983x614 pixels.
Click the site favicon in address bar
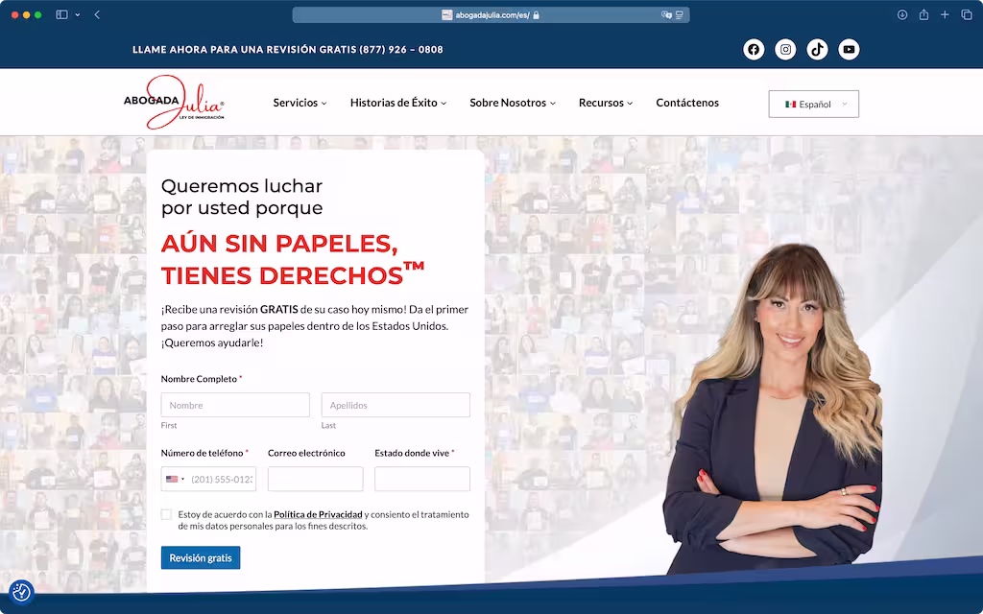click(447, 15)
